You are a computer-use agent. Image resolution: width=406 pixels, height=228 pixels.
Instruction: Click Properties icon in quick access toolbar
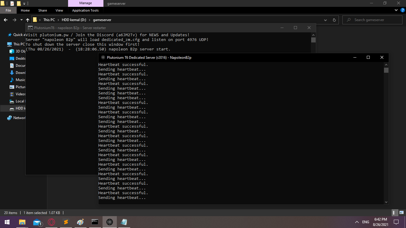[x=12, y=4]
